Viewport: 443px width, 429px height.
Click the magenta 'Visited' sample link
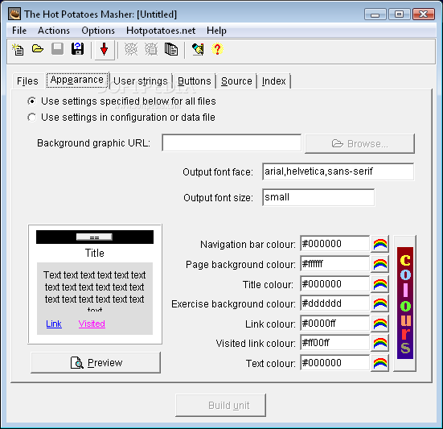(x=92, y=324)
